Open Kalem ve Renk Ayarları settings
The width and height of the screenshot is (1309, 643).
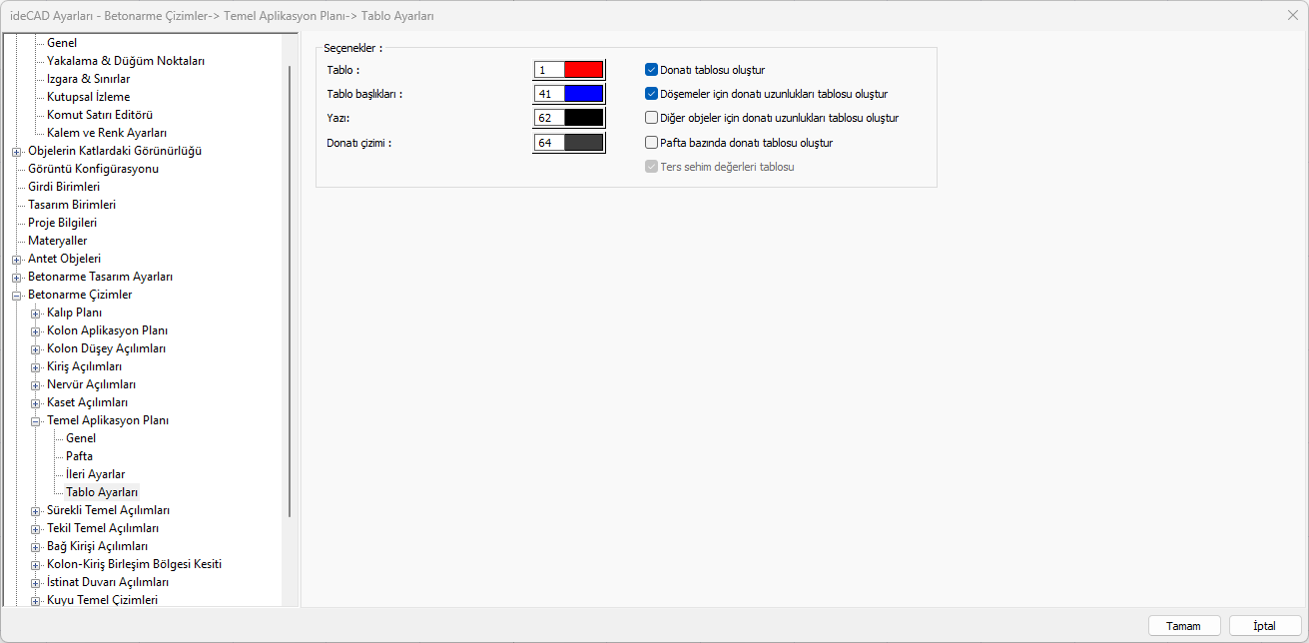coord(107,133)
